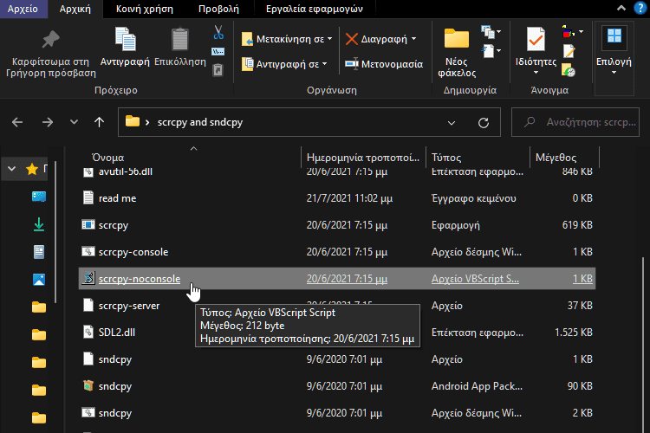
Task: Open the Μετακίνηση σε (Move to) dropdown
Action: point(287,39)
